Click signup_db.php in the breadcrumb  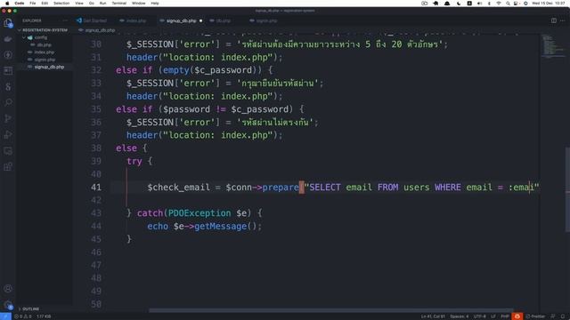[100, 30]
